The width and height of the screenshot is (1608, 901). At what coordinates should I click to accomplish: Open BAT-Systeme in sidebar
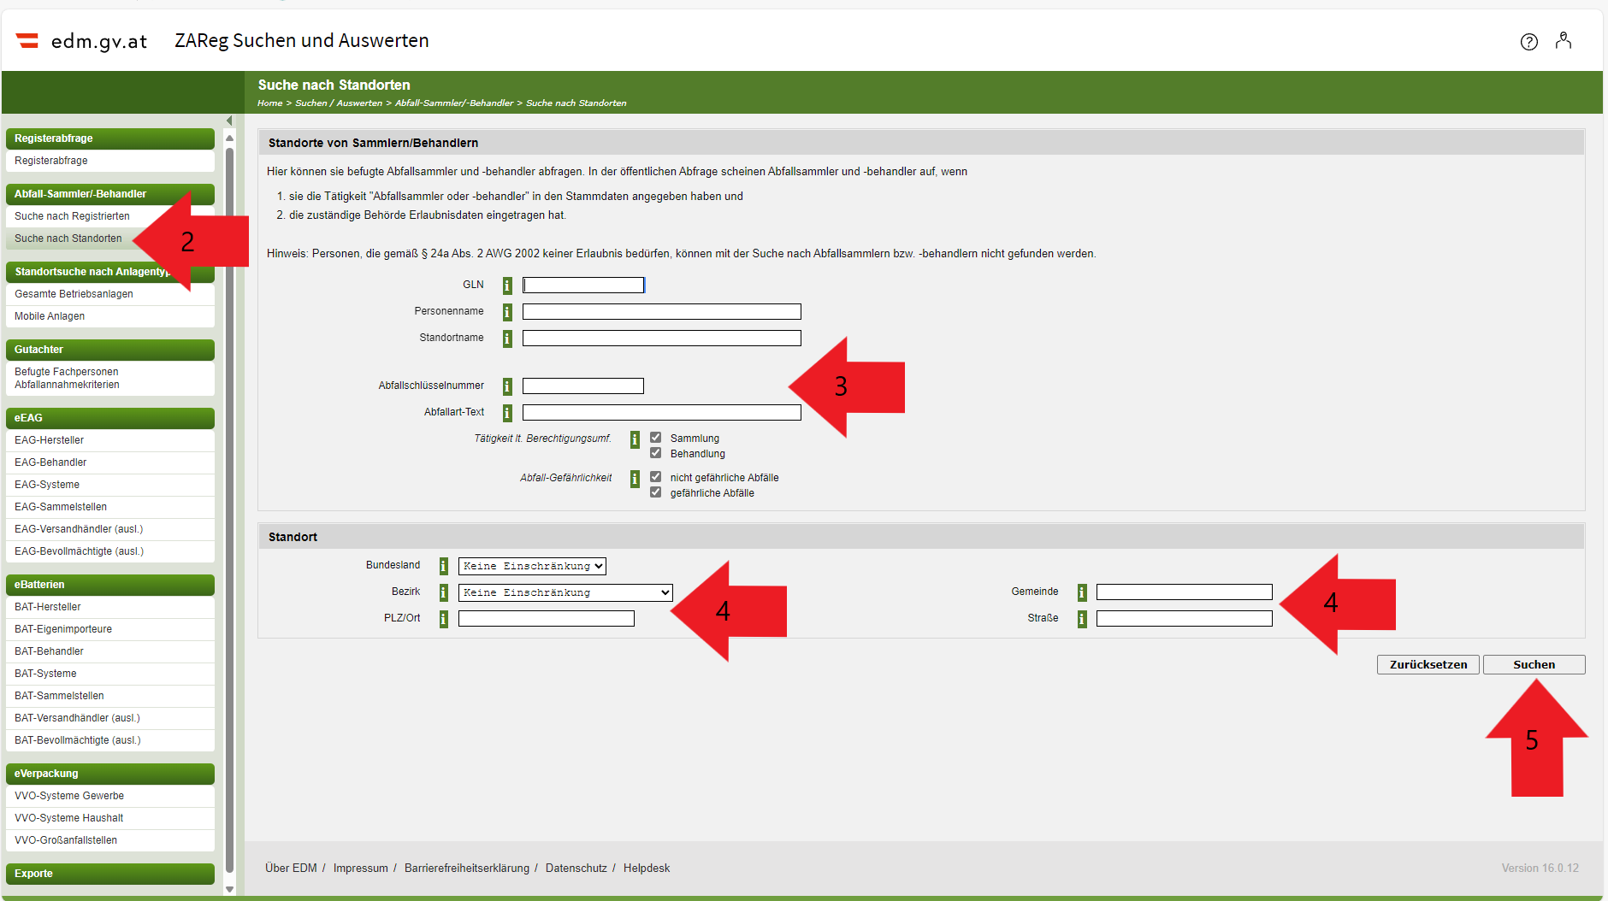click(x=110, y=674)
